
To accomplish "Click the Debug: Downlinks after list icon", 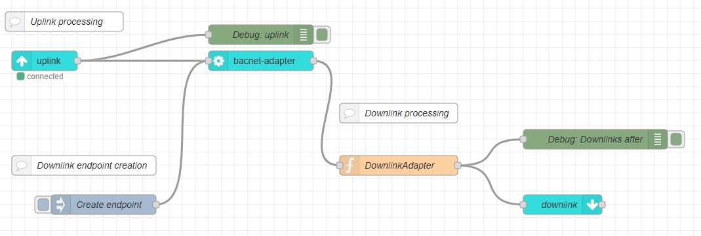I will click(658, 139).
